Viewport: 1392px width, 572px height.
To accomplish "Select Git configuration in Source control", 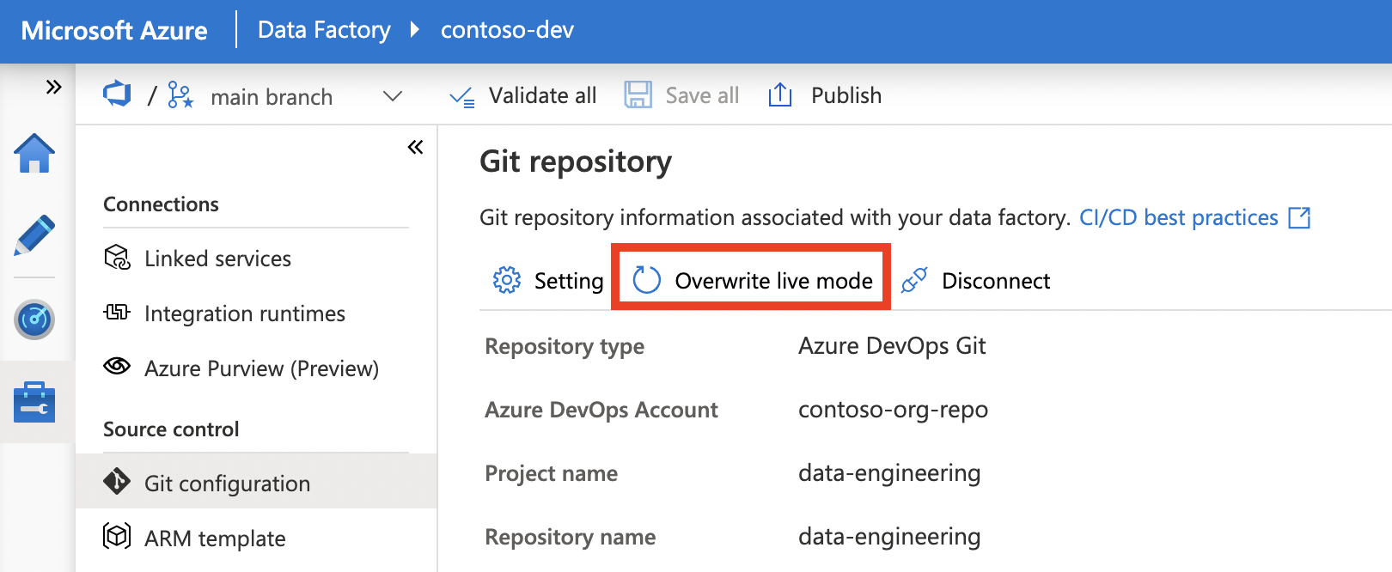I will [227, 484].
